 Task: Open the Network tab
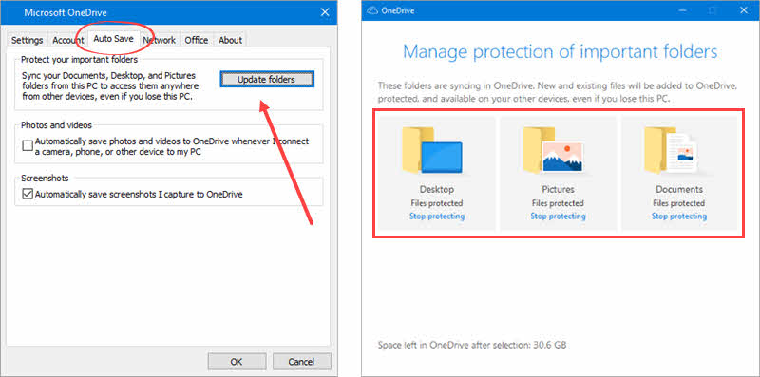point(160,40)
